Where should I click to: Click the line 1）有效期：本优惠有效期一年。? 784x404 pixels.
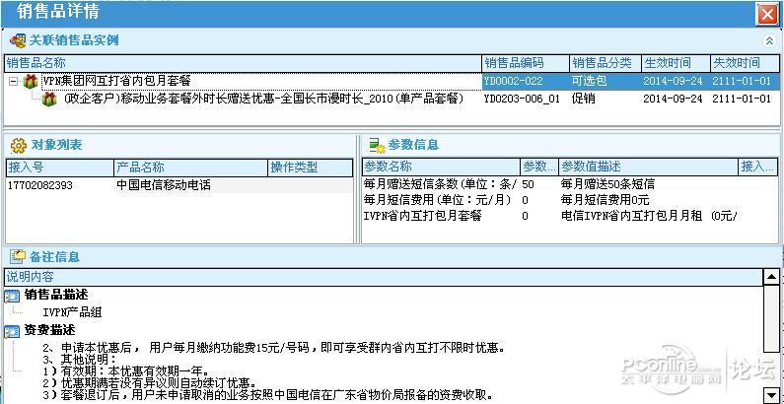pos(125,371)
